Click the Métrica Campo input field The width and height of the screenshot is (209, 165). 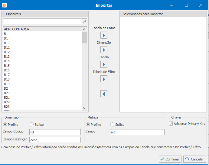[137, 132]
